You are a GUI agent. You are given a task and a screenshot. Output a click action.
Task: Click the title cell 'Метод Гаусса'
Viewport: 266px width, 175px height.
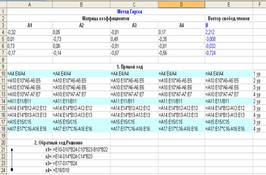(130, 12)
